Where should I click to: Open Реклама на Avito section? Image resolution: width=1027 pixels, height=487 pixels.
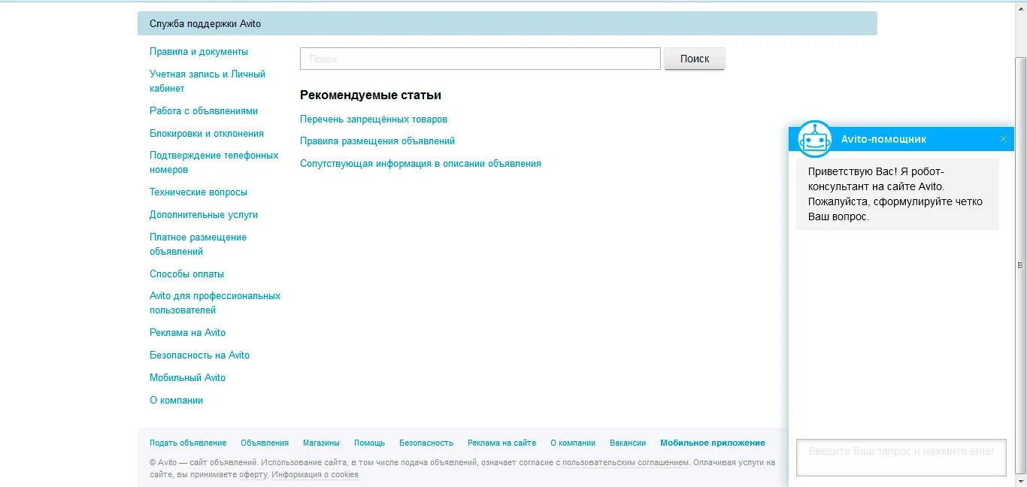pyautogui.click(x=187, y=333)
